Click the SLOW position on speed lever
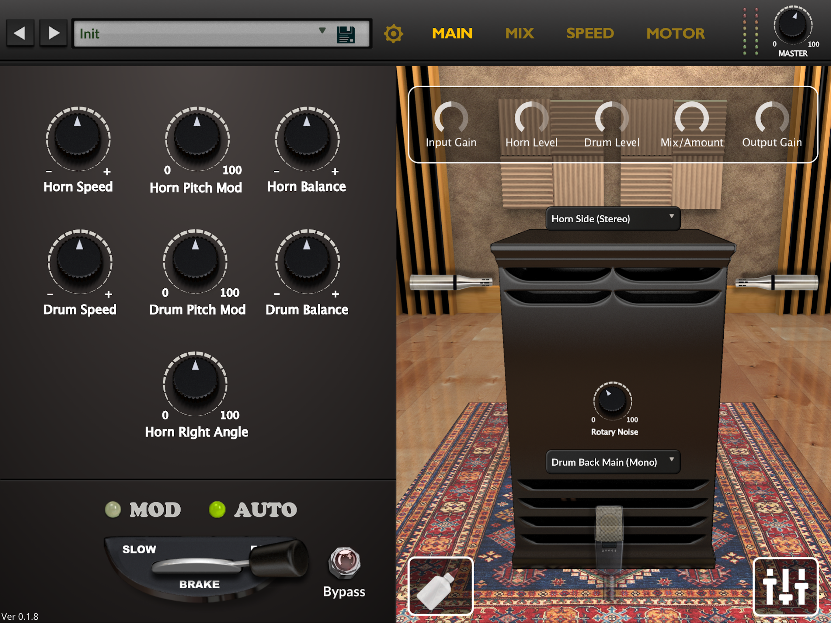The height and width of the screenshot is (623, 831). 139,549
